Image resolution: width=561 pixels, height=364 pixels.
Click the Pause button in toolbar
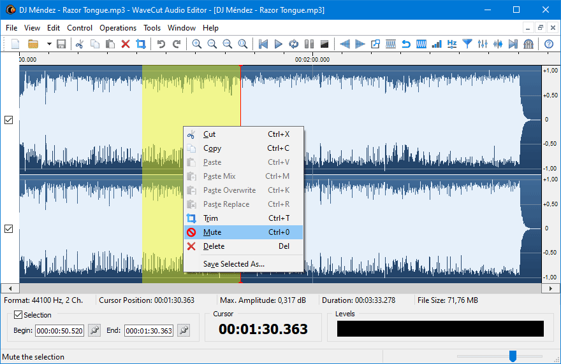(309, 44)
